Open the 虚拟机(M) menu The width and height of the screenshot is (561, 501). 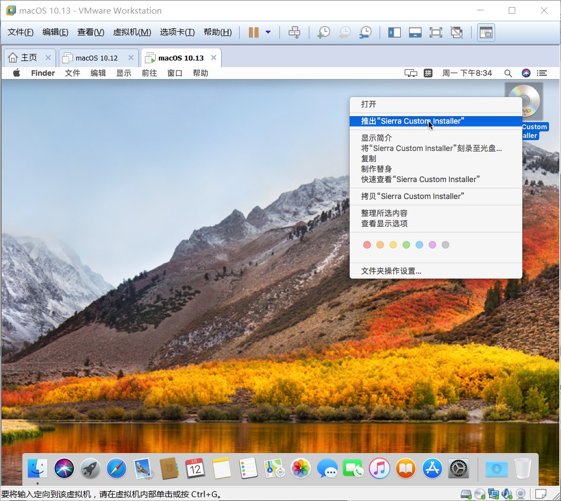132,32
